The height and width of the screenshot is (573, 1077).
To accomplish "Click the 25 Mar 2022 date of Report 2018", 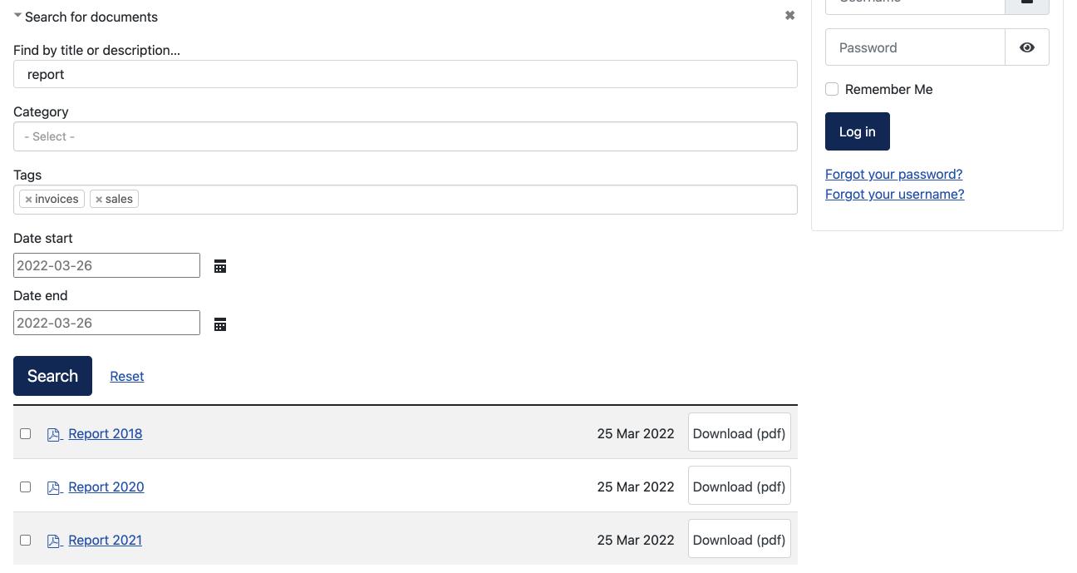I will pos(636,433).
